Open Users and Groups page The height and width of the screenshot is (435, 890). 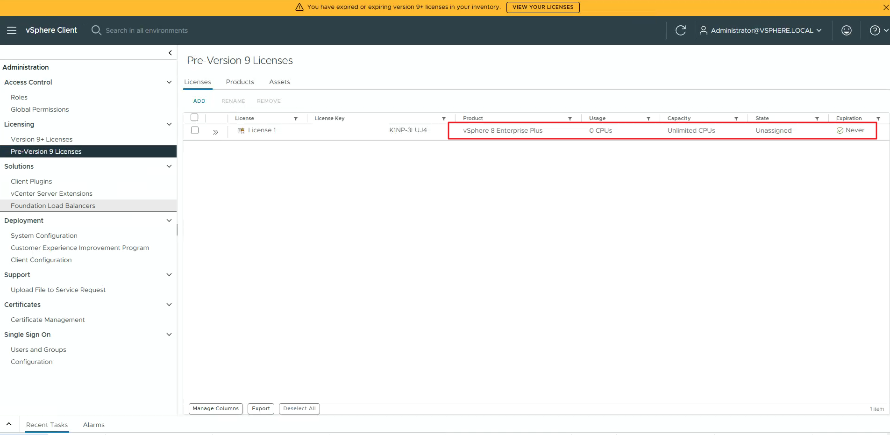pyautogui.click(x=38, y=349)
